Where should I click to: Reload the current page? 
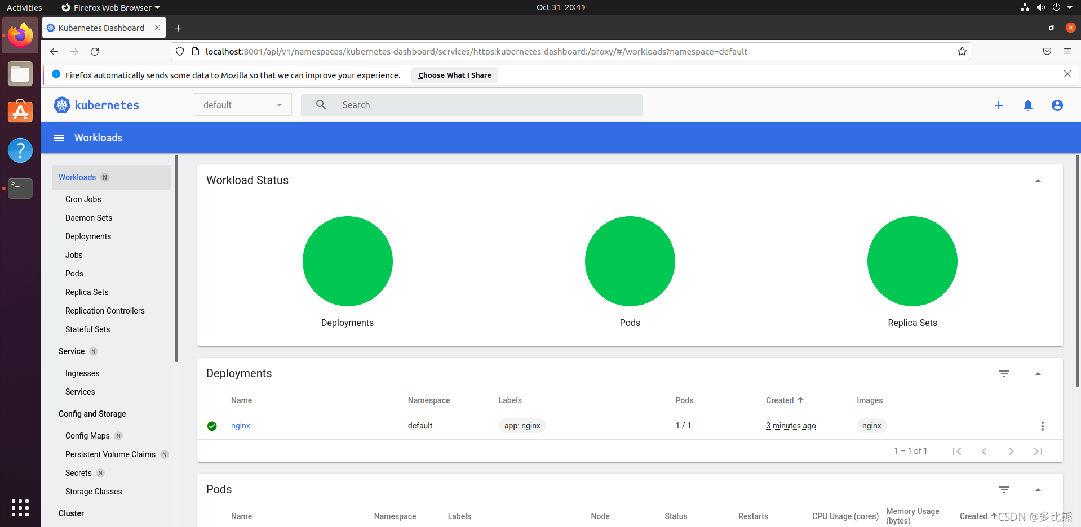pyautogui.click(x=95, y=51)
